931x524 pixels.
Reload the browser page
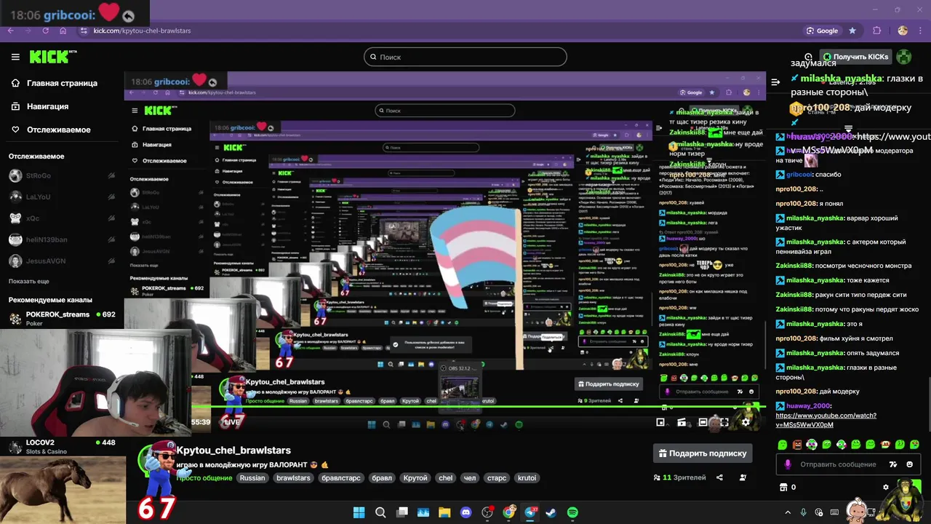pos(45,31)
